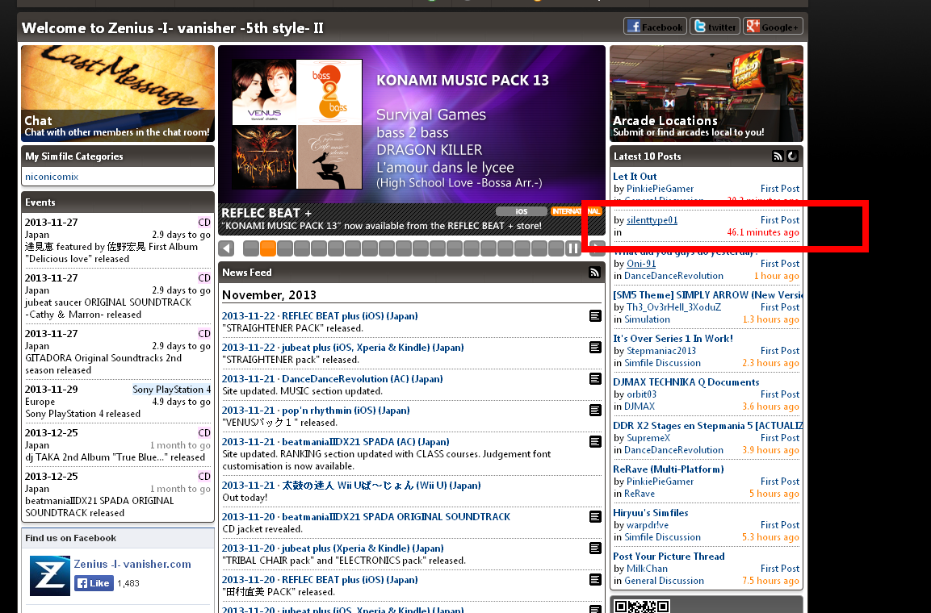Open RSS feed icon in Latest 10 Posts
Viewport: 931px width, 613px height.
pos(778,156)
